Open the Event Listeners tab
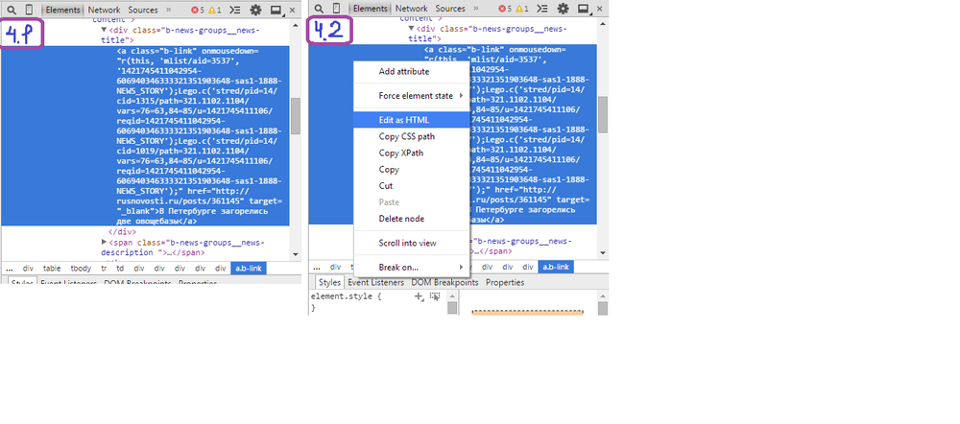 pyautogui.click(x=375, y=282)
